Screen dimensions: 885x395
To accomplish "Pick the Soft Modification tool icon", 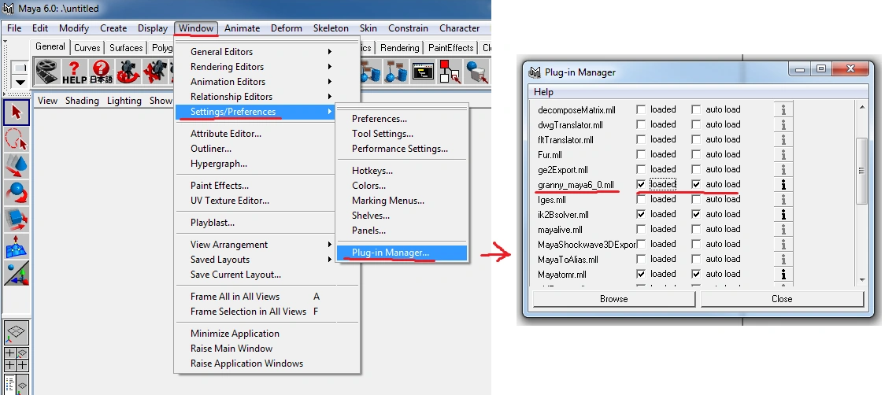I will tap(17, 246).
